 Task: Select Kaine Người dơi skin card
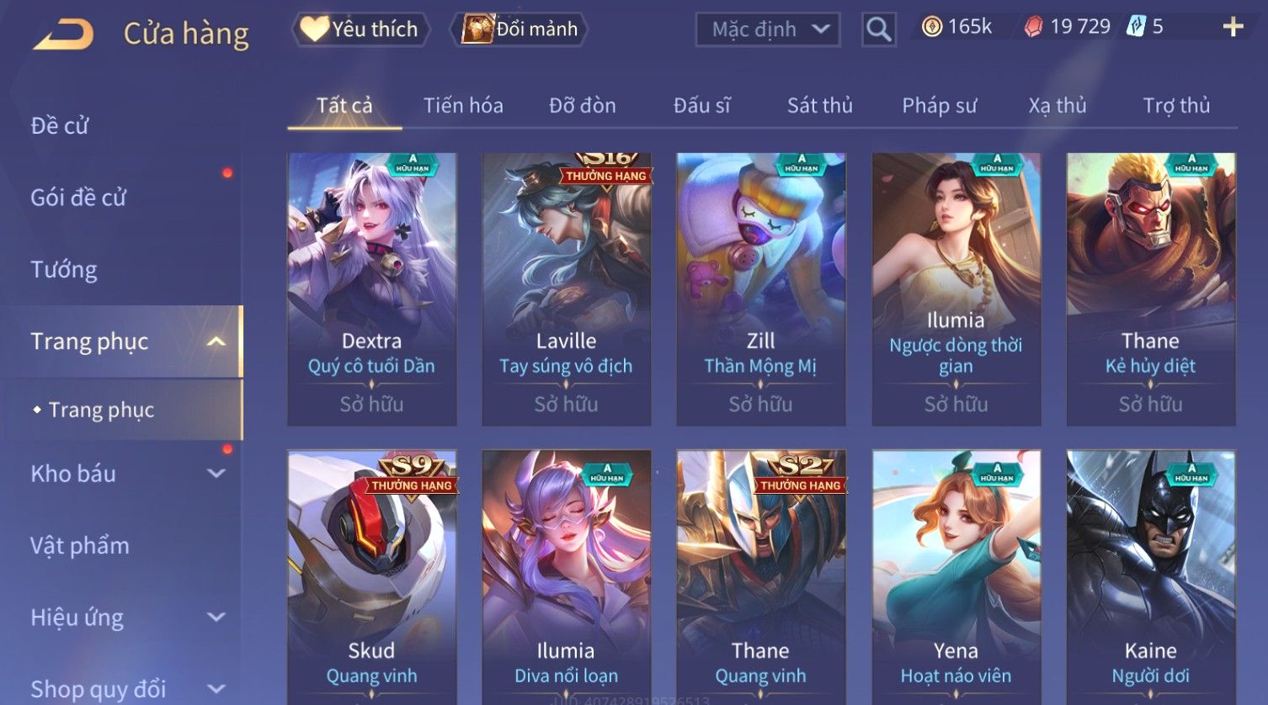tap(1150, 576)
